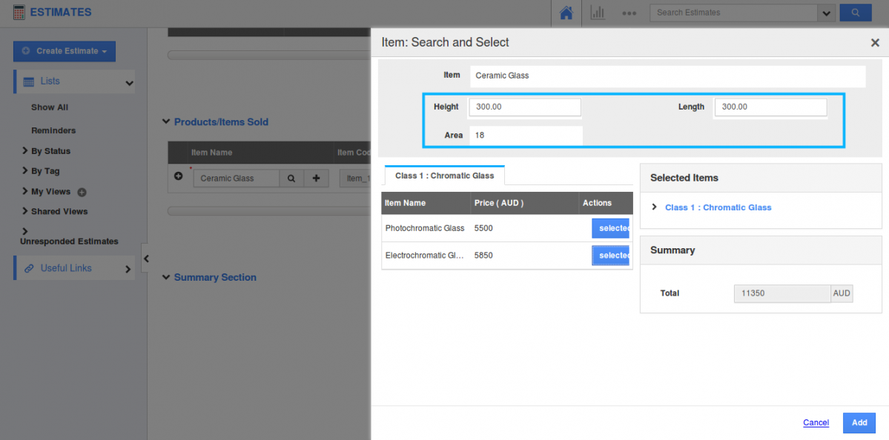Click the three-dots more options icon

click(629, 13)
